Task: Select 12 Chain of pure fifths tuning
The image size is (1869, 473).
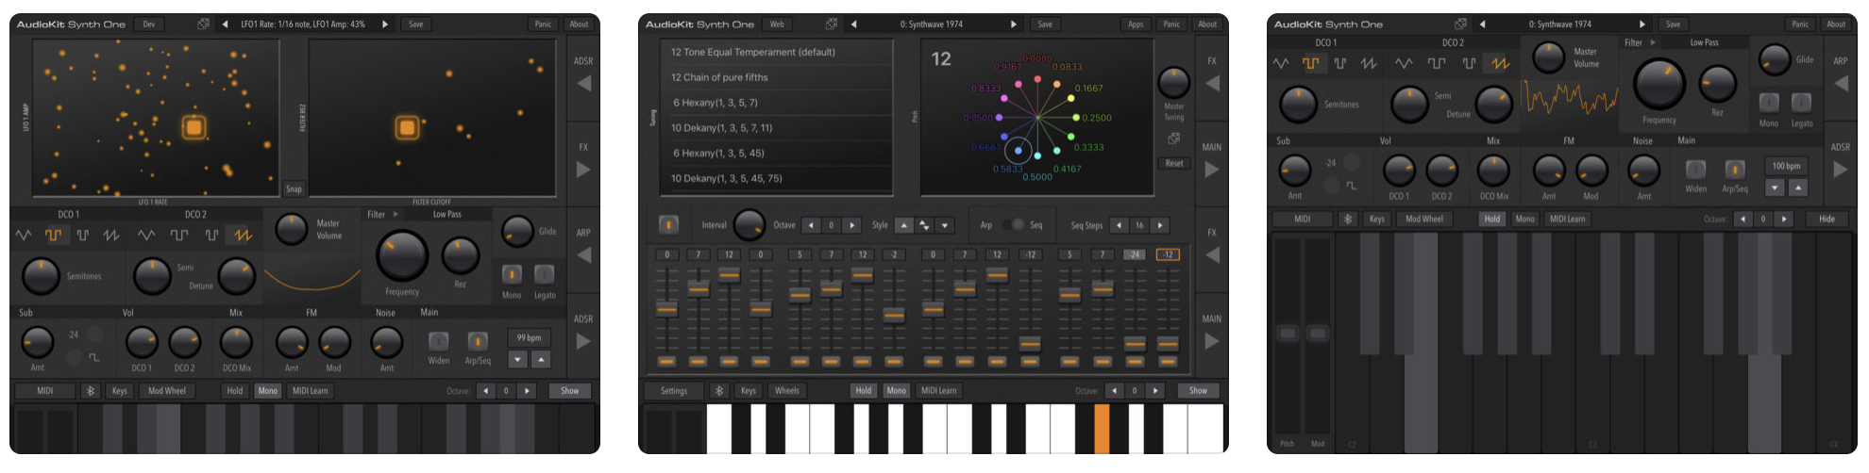Action: point(777,77)
